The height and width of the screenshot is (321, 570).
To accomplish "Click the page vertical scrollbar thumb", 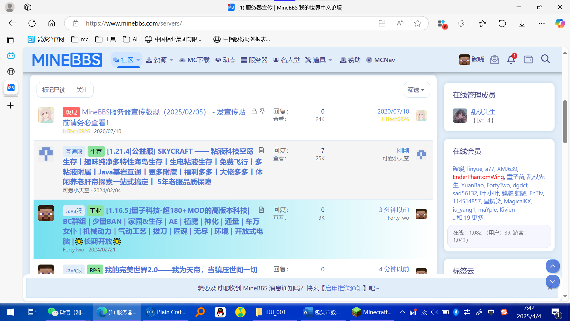I will pyautogui.click(x=565, y=122).
